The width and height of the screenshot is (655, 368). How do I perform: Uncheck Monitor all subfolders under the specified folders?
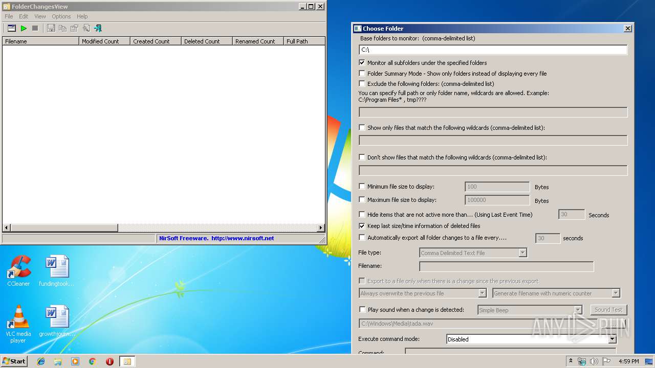pyautogui.click(x=362, y=62)
